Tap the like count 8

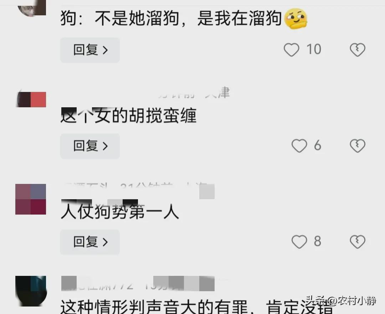point(318,241)
